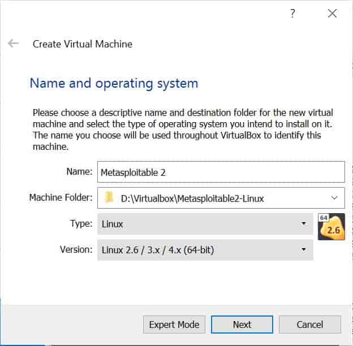Click the descriptive instructions paragraph
The height and width of the screenshot is (346, 353).
click(x=183, y=129)
